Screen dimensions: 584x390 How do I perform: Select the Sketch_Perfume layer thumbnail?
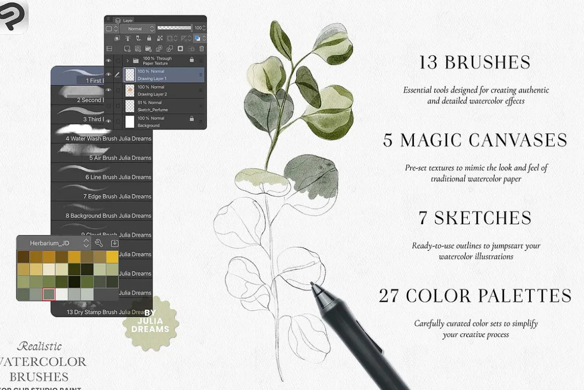tap(129, 106)
